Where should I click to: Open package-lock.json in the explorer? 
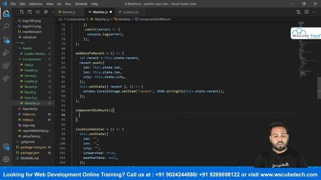click(33, 147)
